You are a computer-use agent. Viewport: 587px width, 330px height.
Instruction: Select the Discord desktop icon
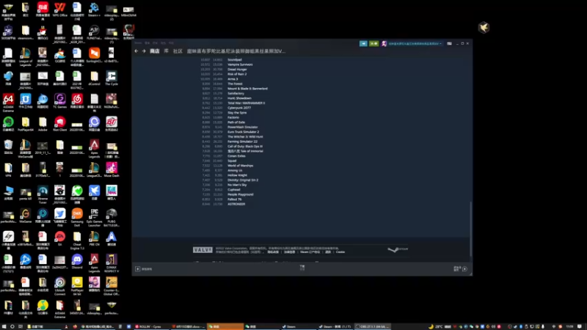pos(77,261)
